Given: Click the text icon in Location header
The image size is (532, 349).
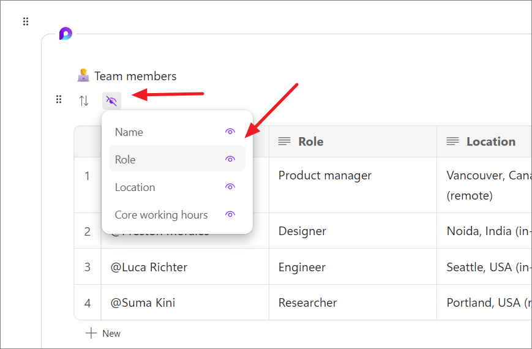Looking at the screenshot, I should [x=452, y=141].
